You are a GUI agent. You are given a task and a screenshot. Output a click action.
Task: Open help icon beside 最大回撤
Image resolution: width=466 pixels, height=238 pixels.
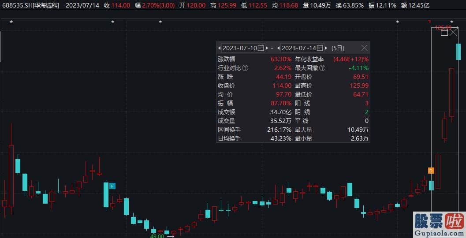point(322,68)
